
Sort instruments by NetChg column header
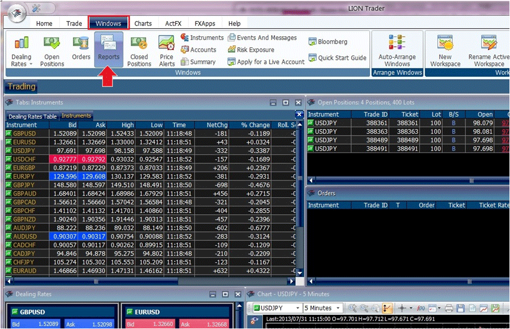click(212, 125)
